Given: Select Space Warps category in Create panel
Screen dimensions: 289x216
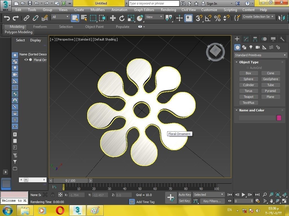Looking at the screenshot, I should 271,47.
